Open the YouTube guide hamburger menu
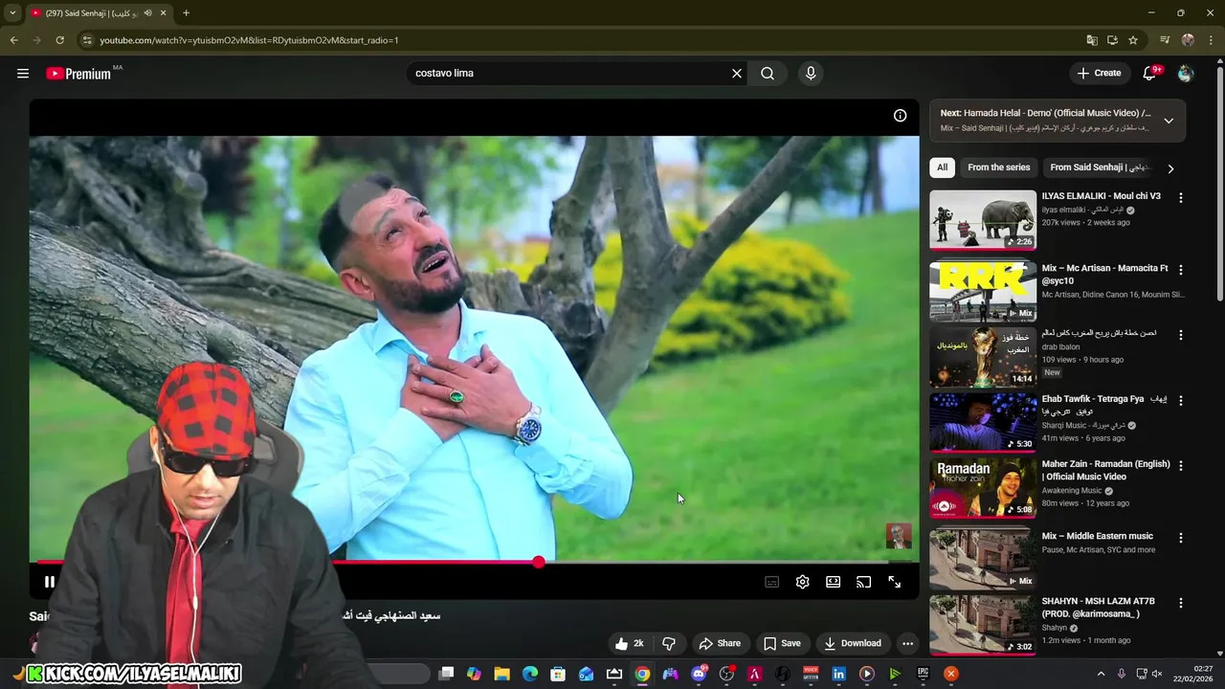Image resolution: width=1225 pixels, height=689 pixels. [x=23, y=73]
